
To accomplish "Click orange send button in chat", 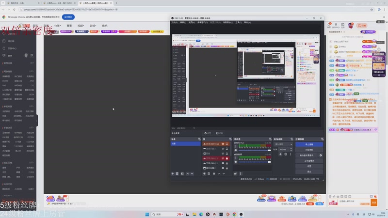I will pyautogui.click(x=374, y=202).
